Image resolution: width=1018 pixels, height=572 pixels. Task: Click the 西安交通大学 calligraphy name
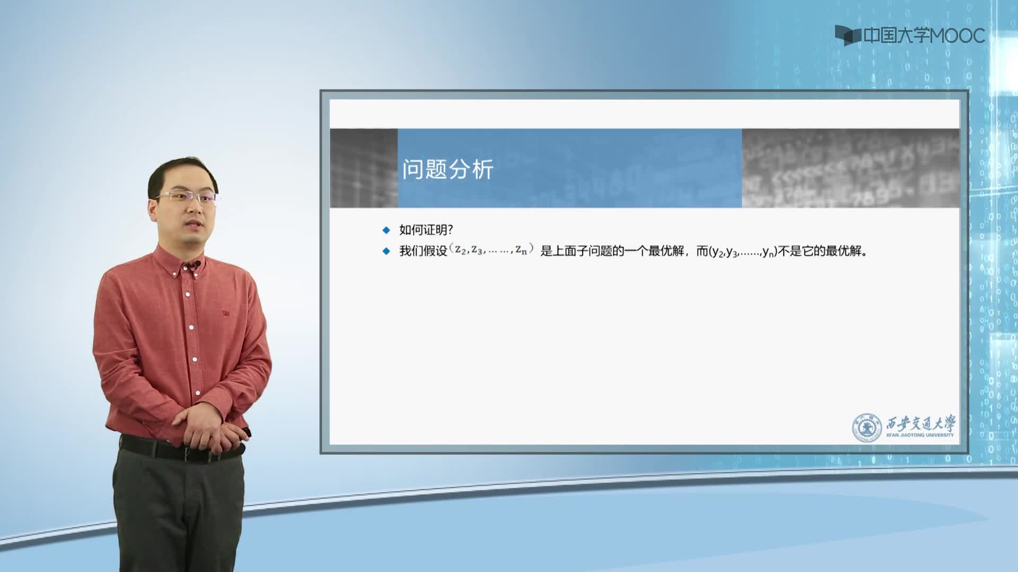[920, 423]
